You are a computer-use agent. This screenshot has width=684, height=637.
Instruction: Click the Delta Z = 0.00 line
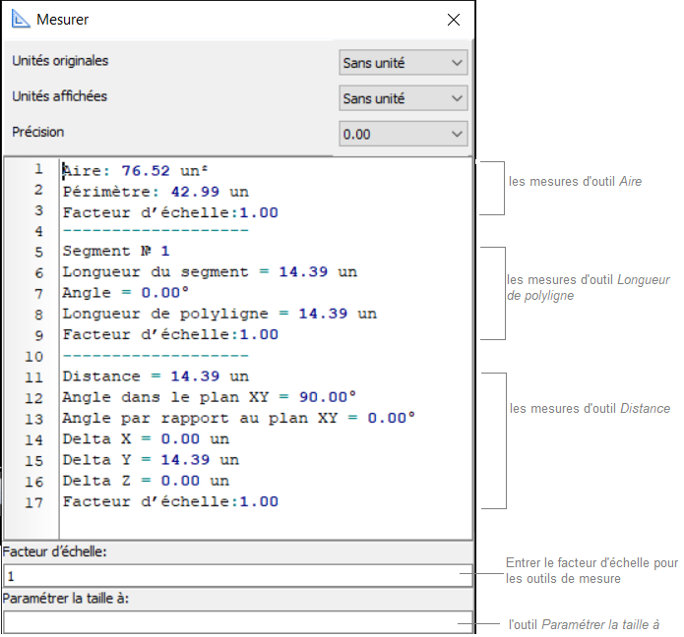(x=145, y=481)
